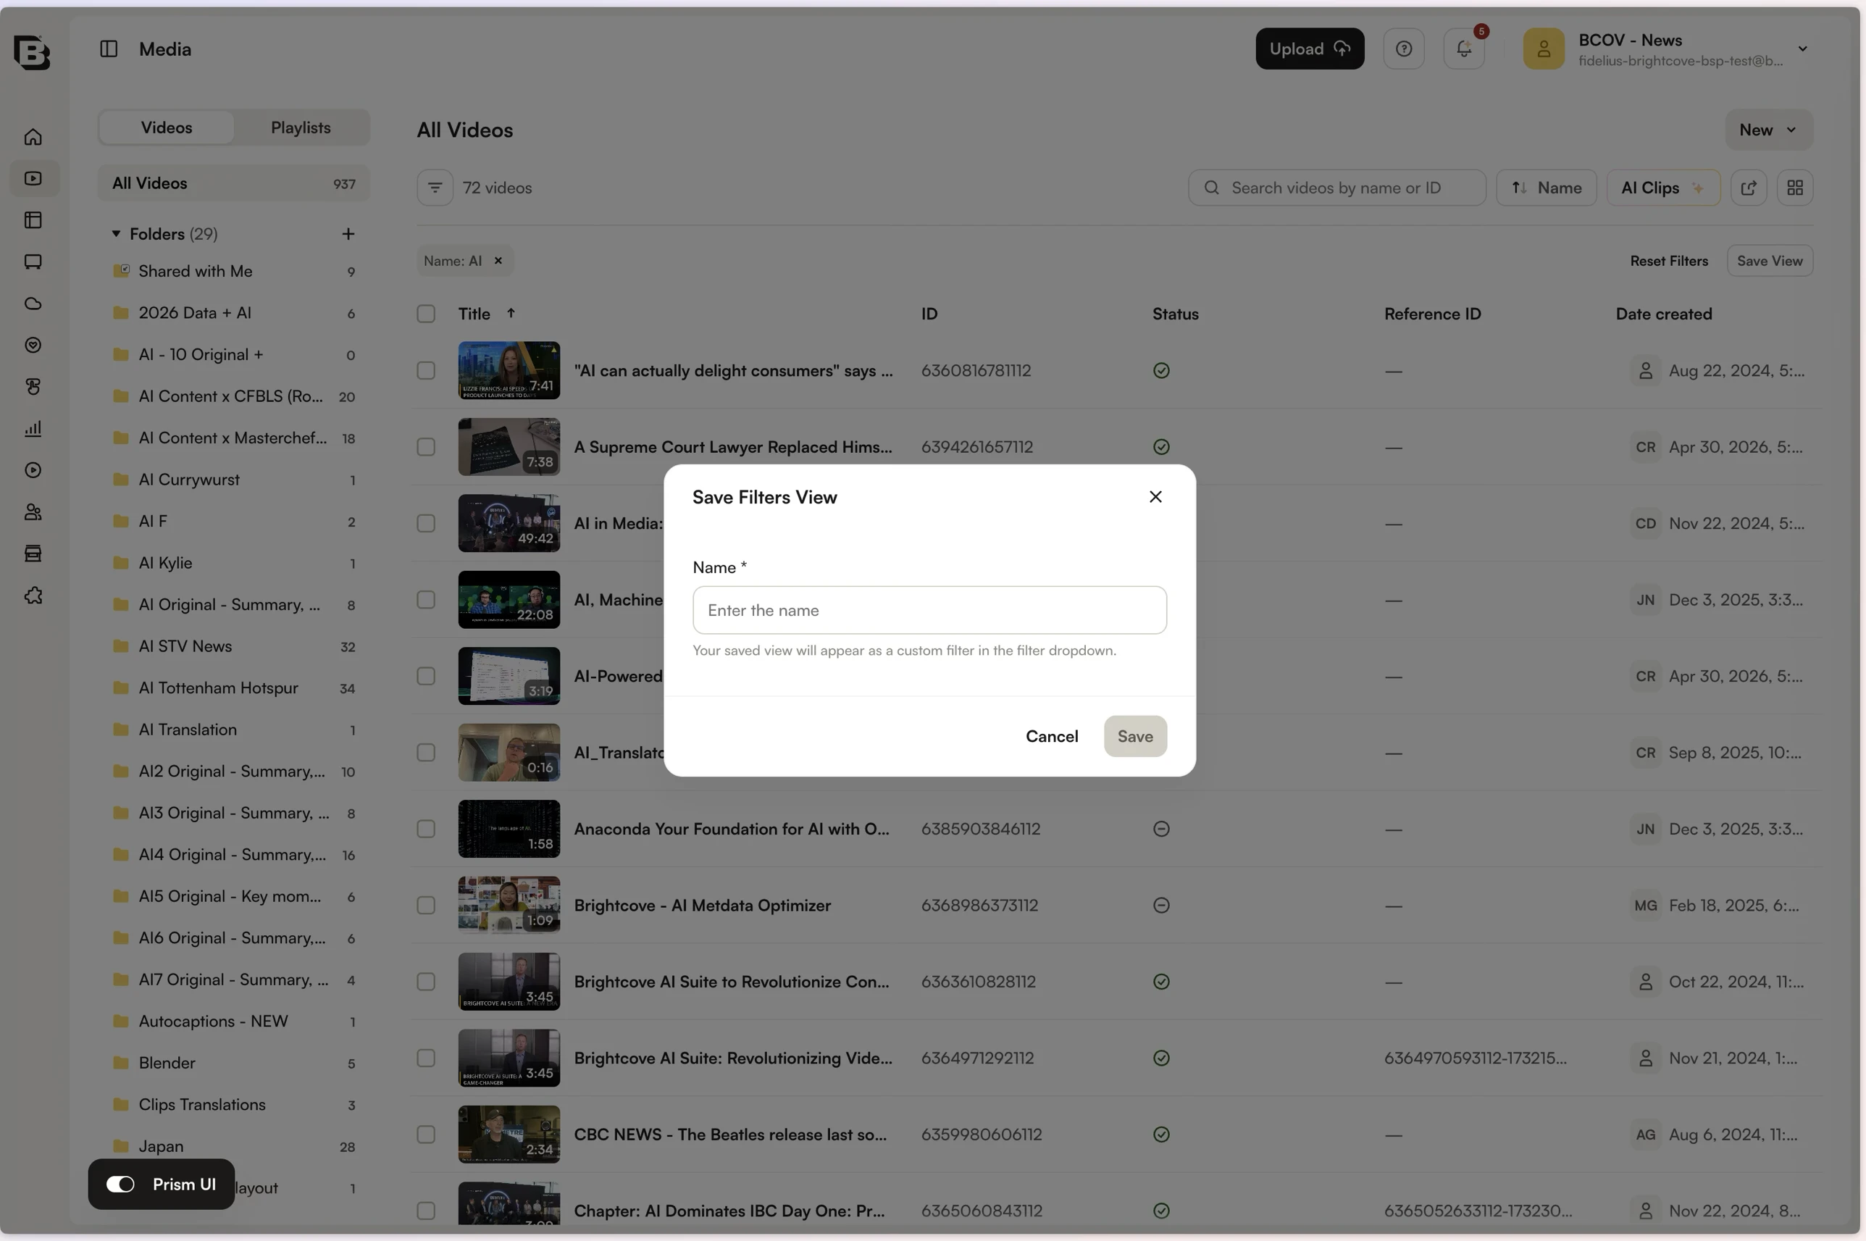Screen dimensions: 1866x1241
Task: Open the 7:41 video thumbnail
Action: [x=509, y=370]
